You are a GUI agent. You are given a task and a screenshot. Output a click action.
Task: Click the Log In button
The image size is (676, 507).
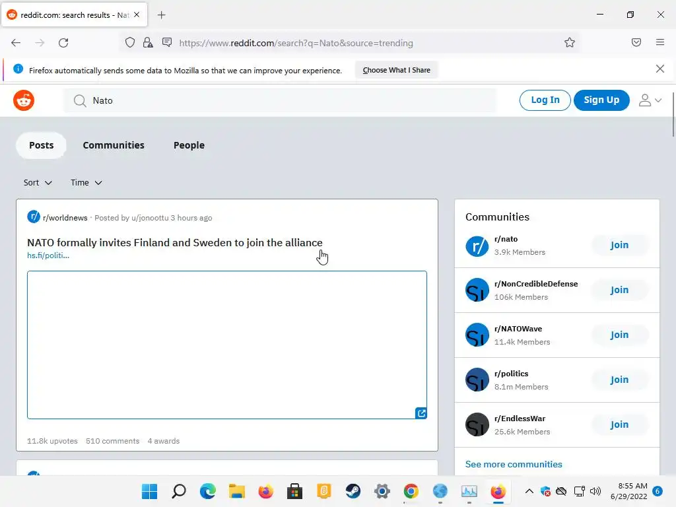(x=545, y=100)
